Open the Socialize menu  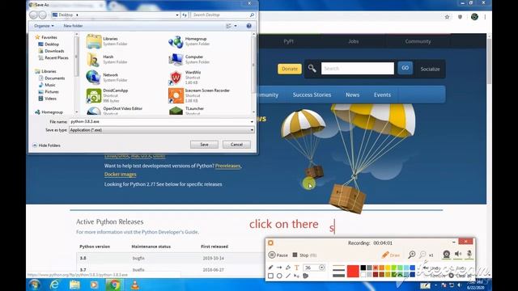(430, 69)
